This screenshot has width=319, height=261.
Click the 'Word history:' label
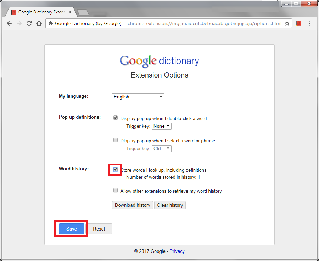[74, 169]
